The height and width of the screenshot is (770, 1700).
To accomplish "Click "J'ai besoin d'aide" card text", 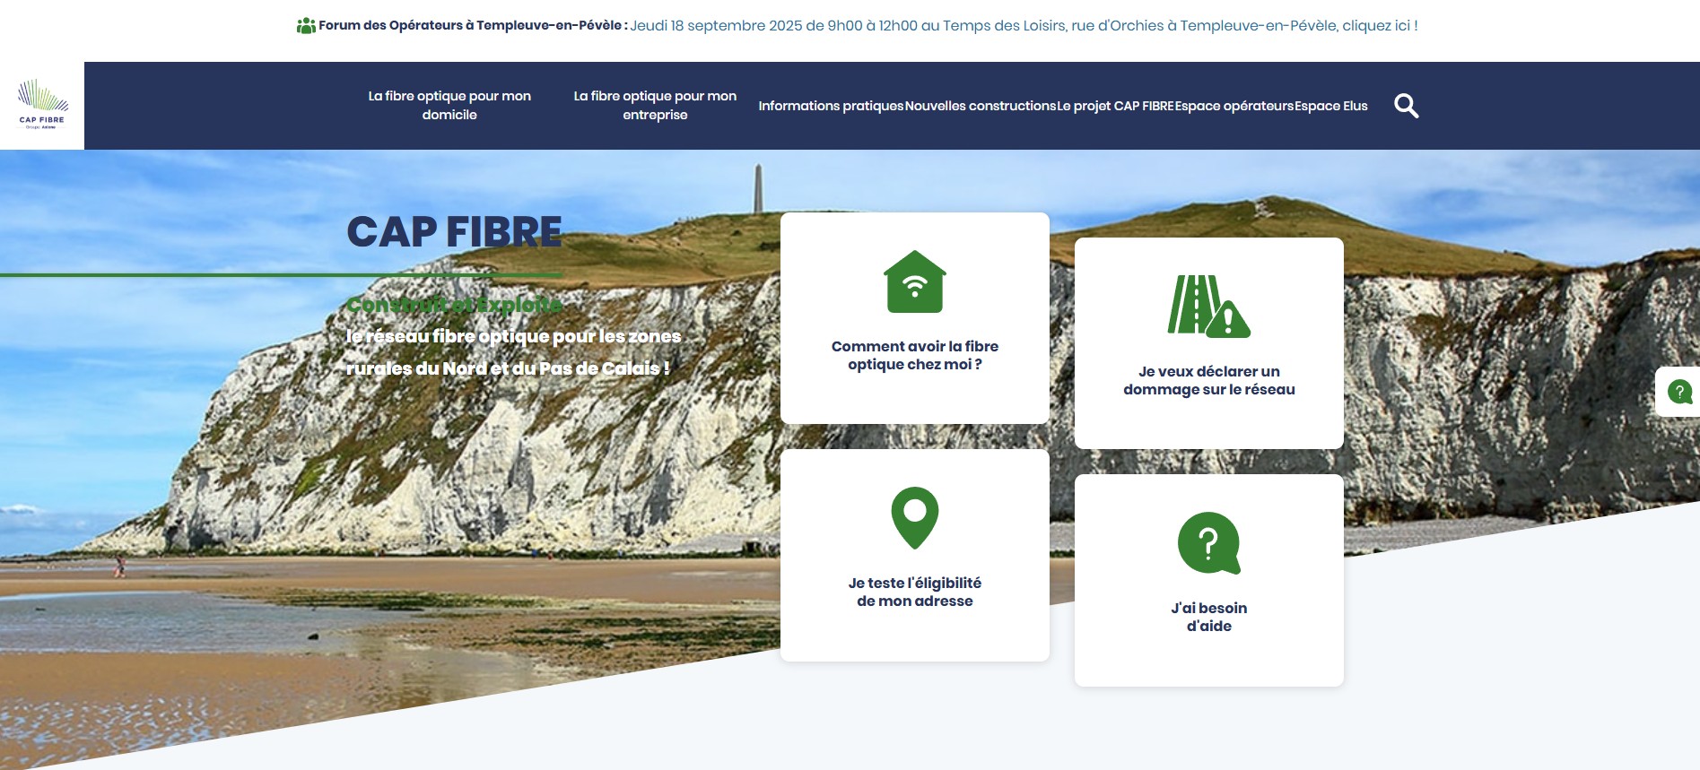I will (1208, 617).
